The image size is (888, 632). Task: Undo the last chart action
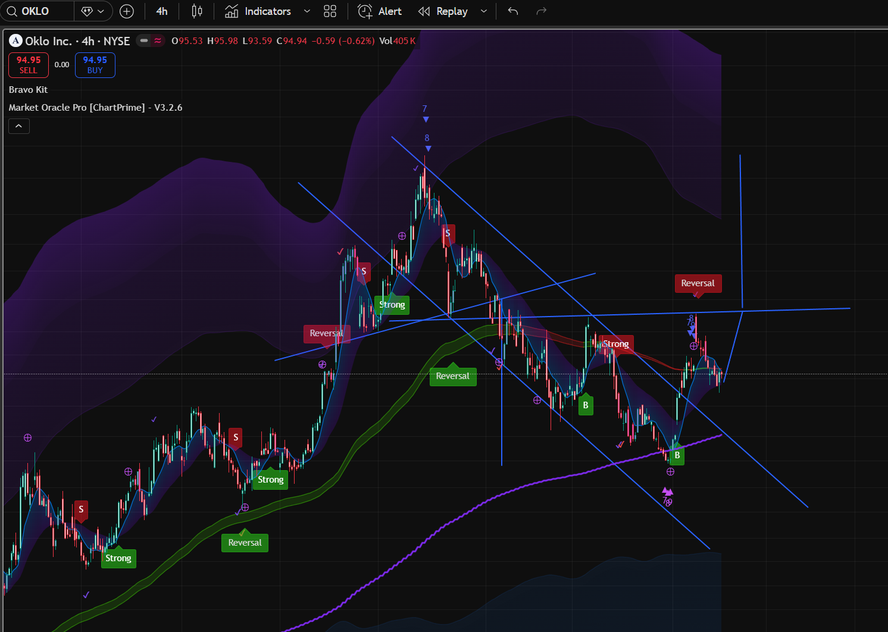click(513, 11)
